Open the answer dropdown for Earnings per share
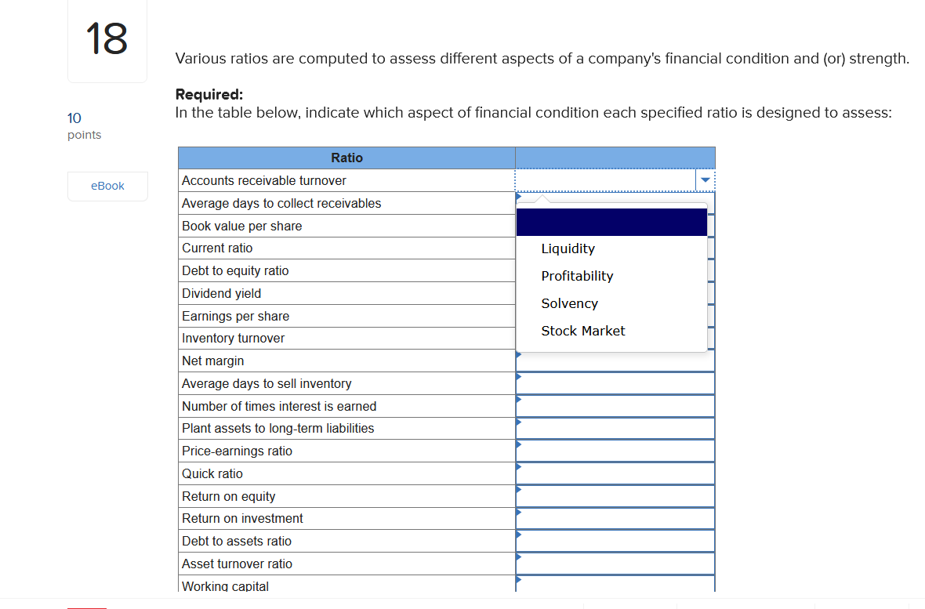Viewport: 925px width, 609px height. pos(615,315)
